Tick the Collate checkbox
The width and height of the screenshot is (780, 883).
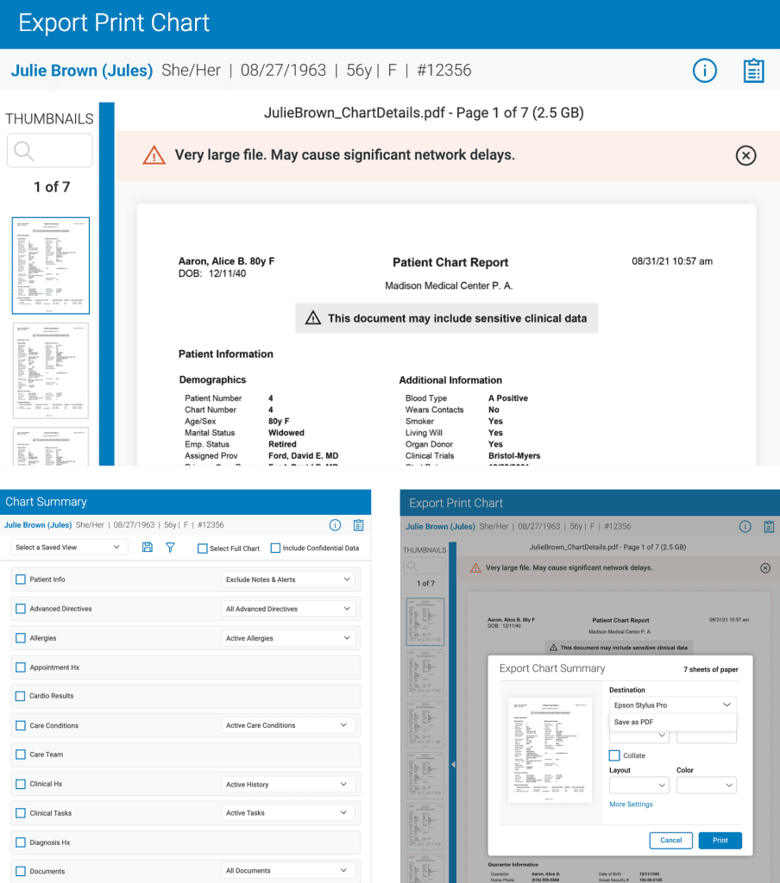point(614,755)
